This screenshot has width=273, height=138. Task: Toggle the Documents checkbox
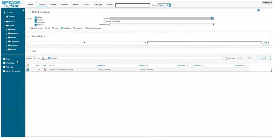[x=35, y=22]
